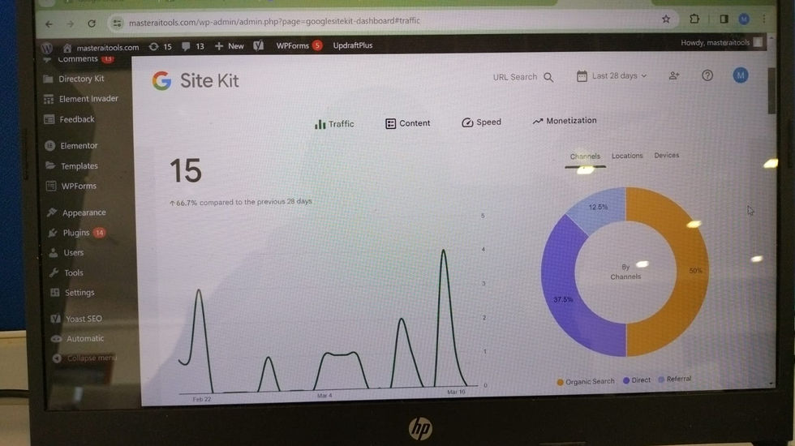Click the URL Search magnifier icon

tap(548, 77)
